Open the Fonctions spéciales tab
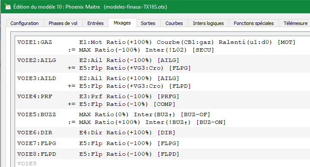 tap(254, 23)
